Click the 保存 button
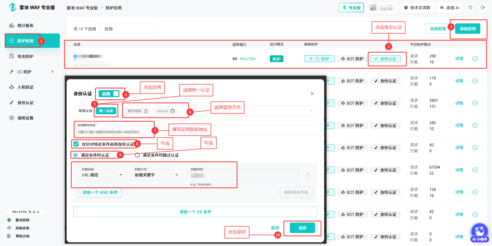 click(x=302, y=228)
